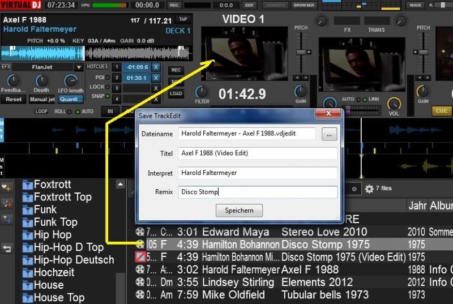Click the Interpret field with Harold Faltermeyer
The width and height of the screenshot is (453, 304).
coord(258,173)
